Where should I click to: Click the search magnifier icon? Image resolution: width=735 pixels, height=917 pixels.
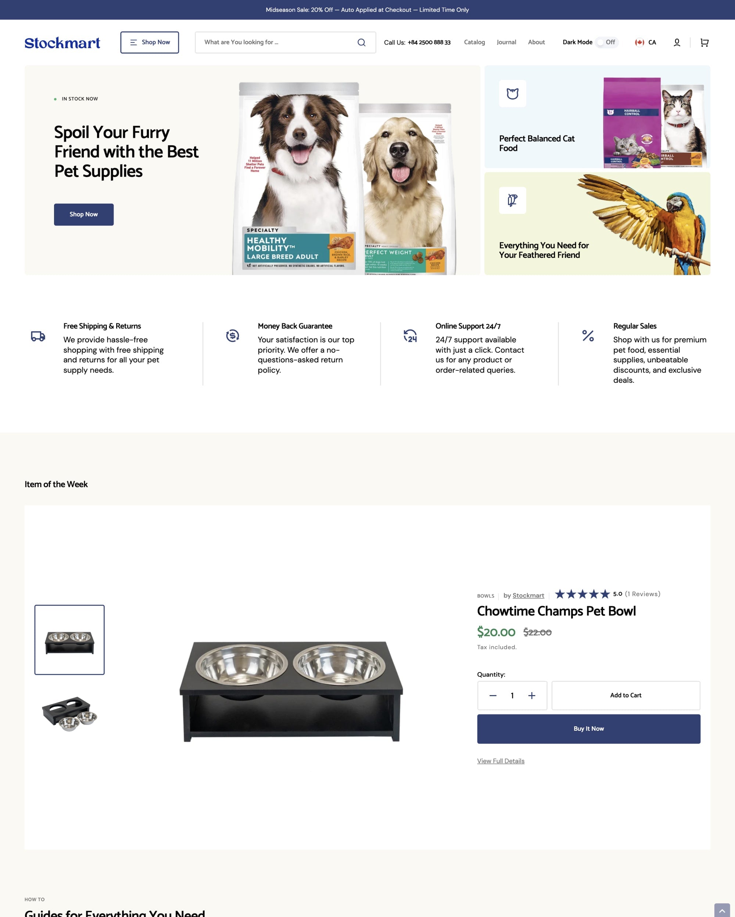point(361,42)
